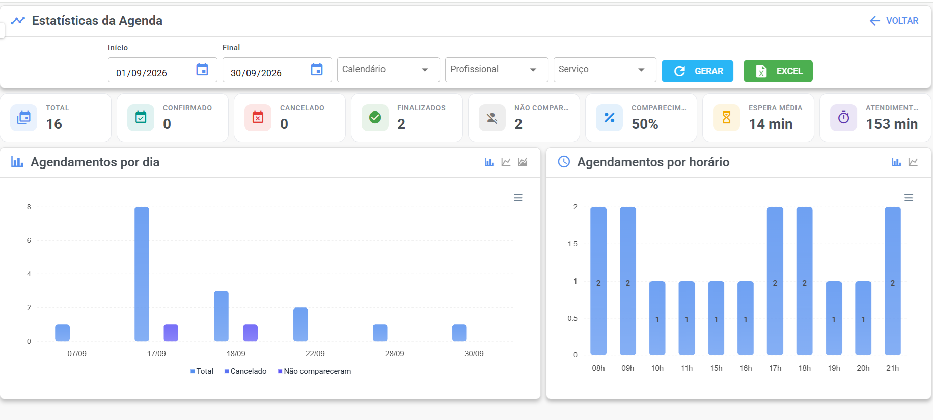Expand the Profissional dropdown
Viewport: 933px width, 420px height.
[497, 70]
